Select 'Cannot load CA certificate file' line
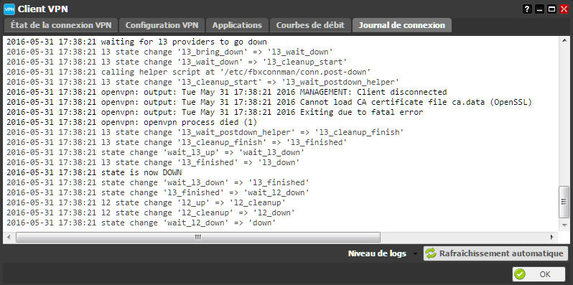Image resolution: width=573 pixels, height=285 pixels. click(269, 103)
